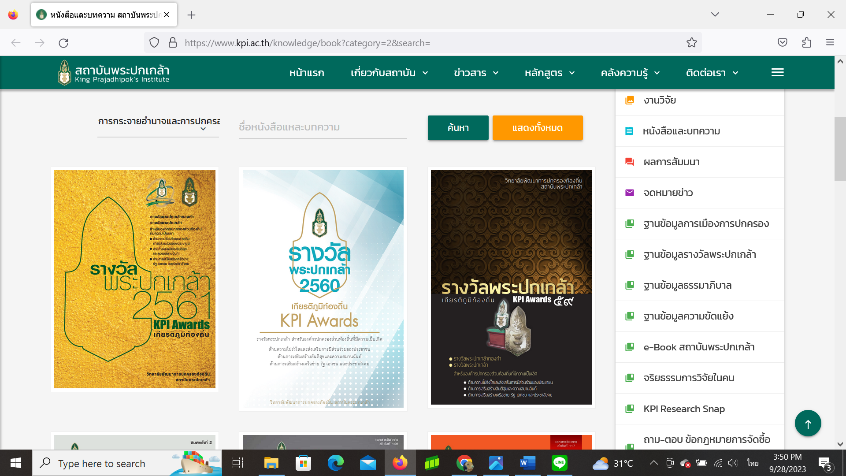This screenshot has height=476, width=846.
Task: Open LINE app from taskbar
Action: (x=560, y=463)
